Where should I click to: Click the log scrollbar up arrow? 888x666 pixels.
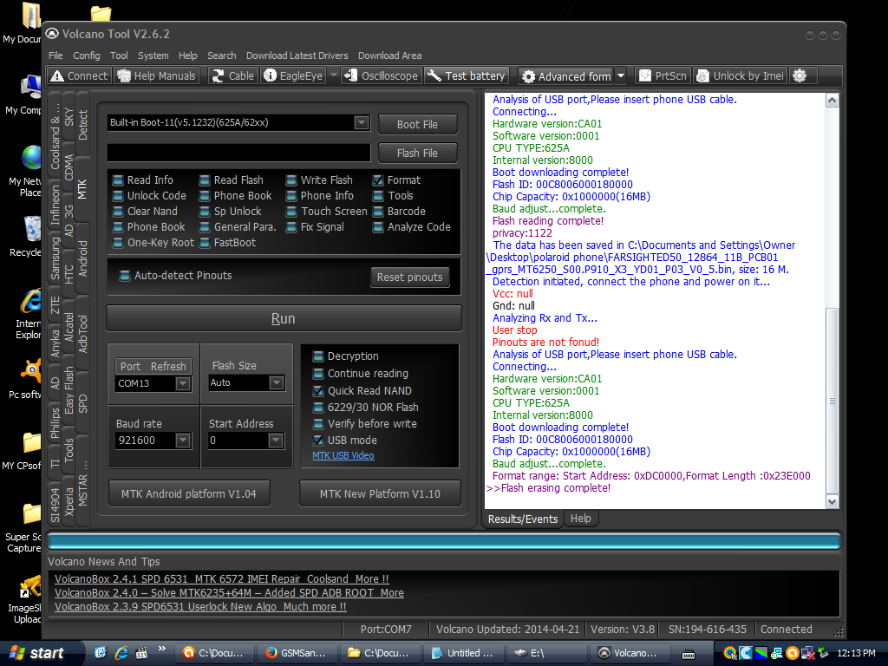pyautogui.click(x=832, y=101)
